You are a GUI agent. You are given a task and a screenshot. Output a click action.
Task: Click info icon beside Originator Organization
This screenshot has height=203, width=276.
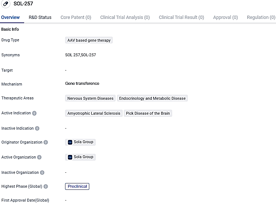46,142
